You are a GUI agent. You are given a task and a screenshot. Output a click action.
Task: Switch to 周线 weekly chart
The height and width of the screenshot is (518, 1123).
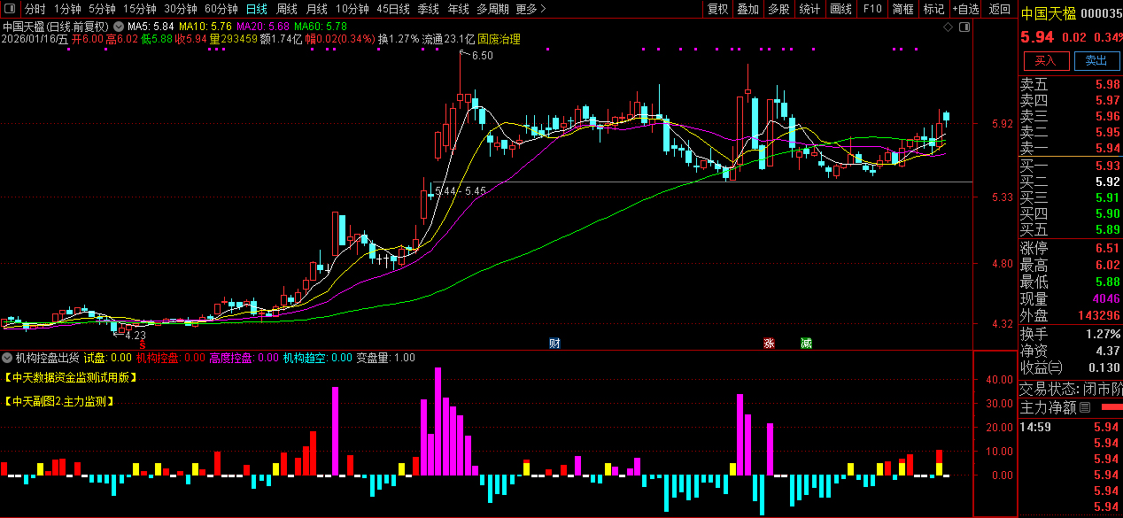tap(286, 9)
